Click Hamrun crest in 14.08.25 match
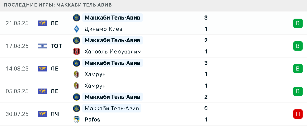This screenshot has width=307, height=128. click(76, 74)
